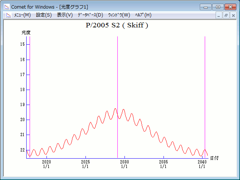Click the 日付 date axis label
The image size is (240, 180).
click(214, 158)
